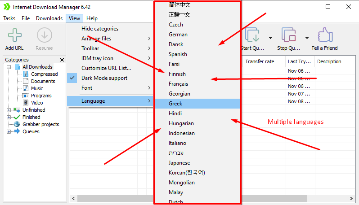Click the Finished green checkmark icon
359x205 pixels.
[17, 117]
